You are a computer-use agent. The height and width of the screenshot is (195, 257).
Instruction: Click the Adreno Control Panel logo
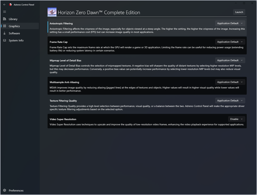tap(11, 5)
